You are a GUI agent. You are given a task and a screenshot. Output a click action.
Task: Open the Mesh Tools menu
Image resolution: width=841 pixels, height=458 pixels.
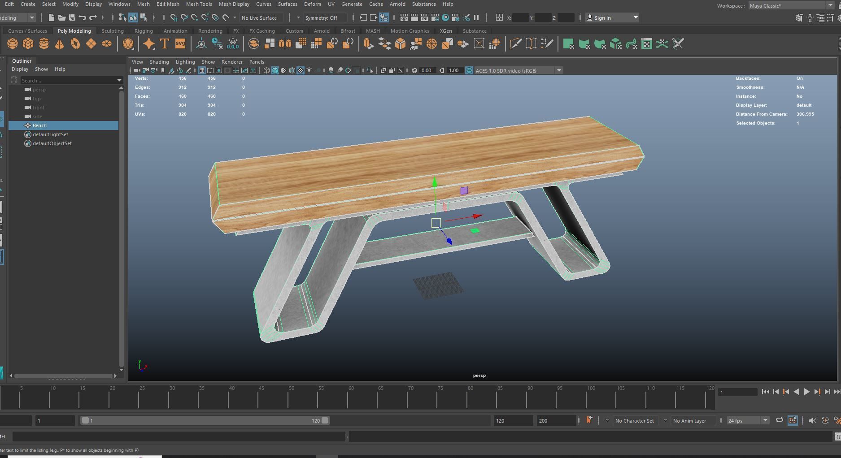(199, 4)
